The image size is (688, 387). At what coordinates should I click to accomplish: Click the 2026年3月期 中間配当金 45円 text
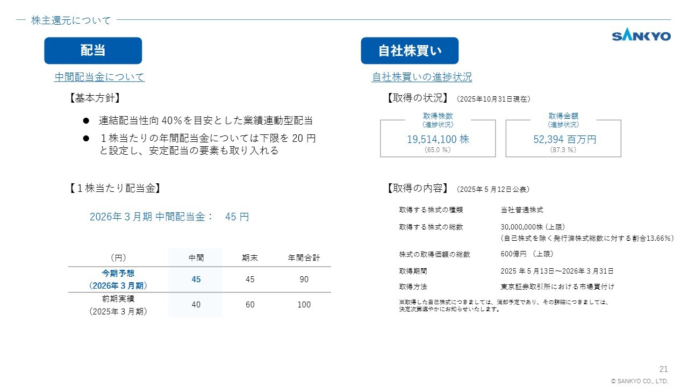pos(169,217)
